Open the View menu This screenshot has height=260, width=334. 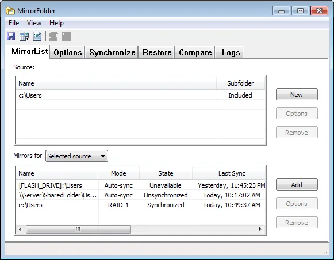(34, 23)
